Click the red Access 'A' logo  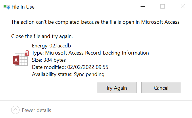pyautogui.click(x=16, y=60)
